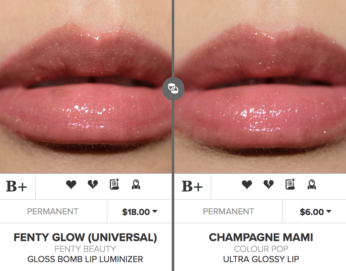Click the vanity mirror icon under Fenty Glow
This screenshot has height=271, width=346.
tap(136, 184)
